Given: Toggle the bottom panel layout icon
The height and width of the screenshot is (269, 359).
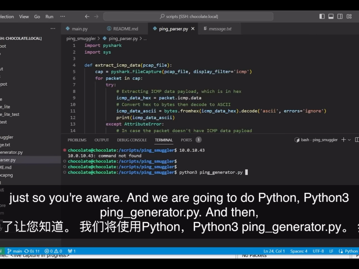Looking at the screenshot, I should pyautogui.click(x=331, y=16).
